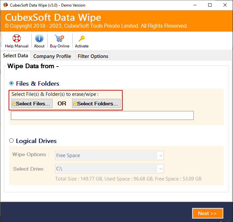Click folder icon on Select Folders button

(75, 104)
